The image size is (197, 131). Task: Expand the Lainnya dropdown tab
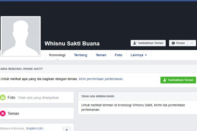(x=139, y=55)
